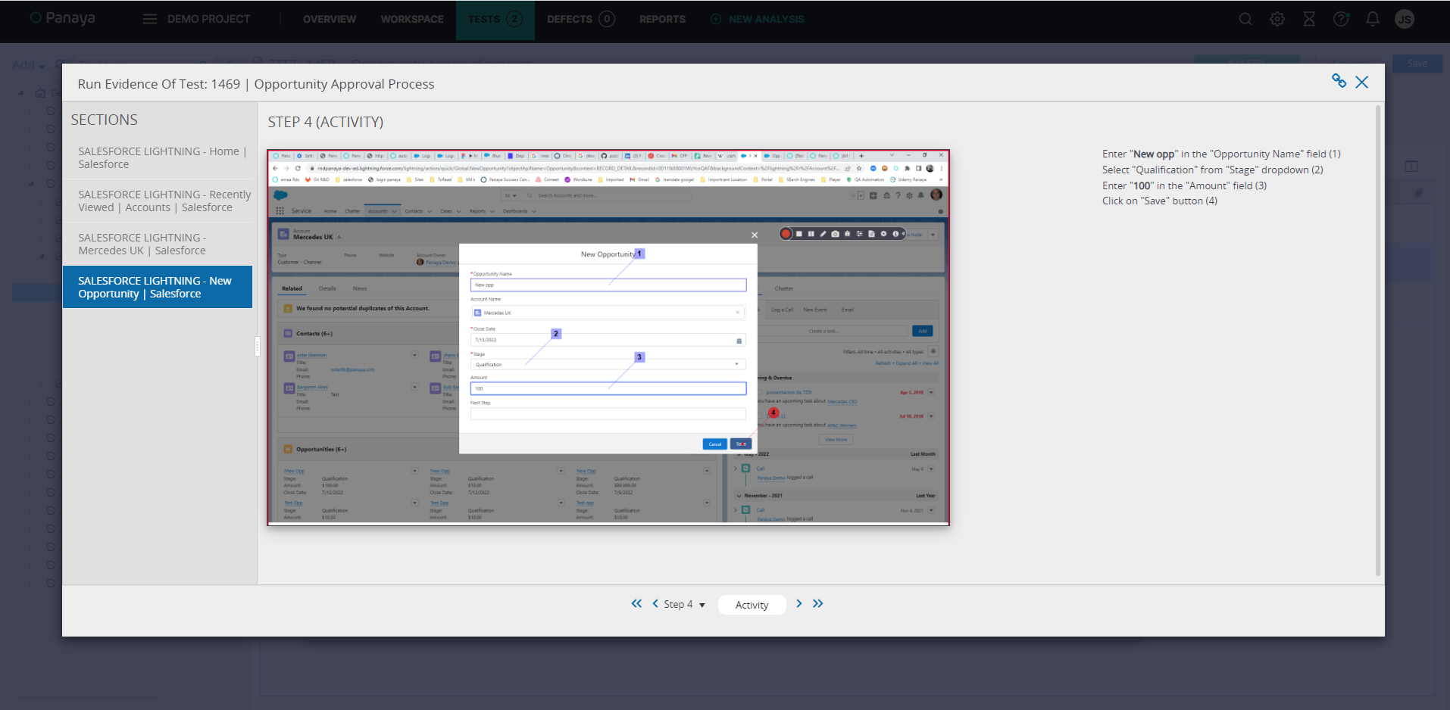Copy the run evidence link icon

[1339, 81]
